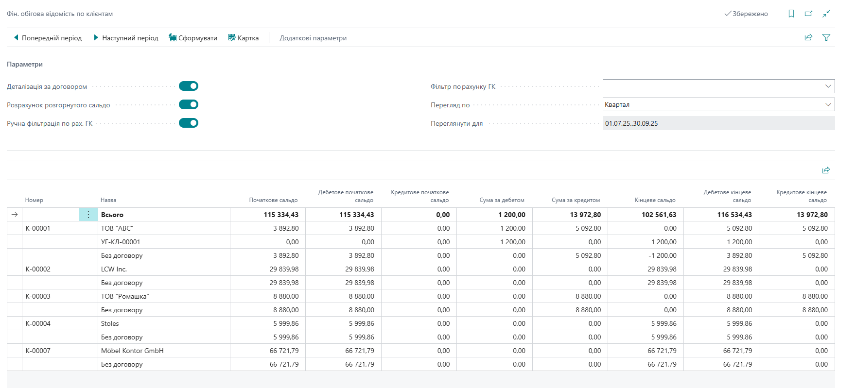
Task: Click the Переглянути для date range field
Action: 718,123
